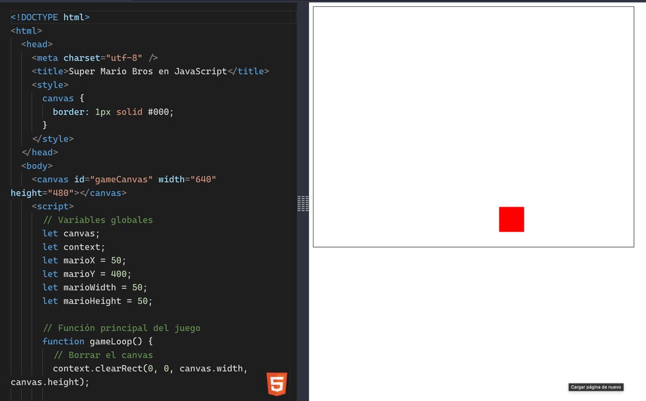Click the "gameCanvas" id string
The image size is (646, 401).
pos(121,180)
